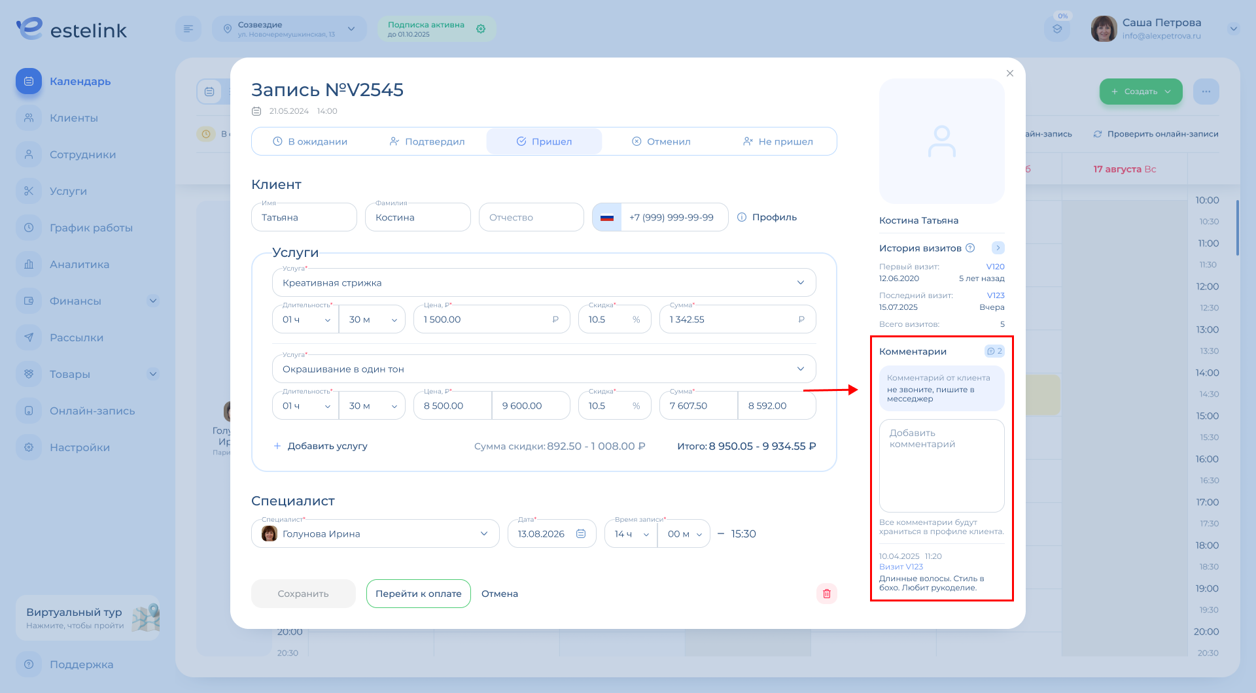This screenshot has width=1256, height=693.
Task: Open the comments counter badge
Action: (994, 352)
